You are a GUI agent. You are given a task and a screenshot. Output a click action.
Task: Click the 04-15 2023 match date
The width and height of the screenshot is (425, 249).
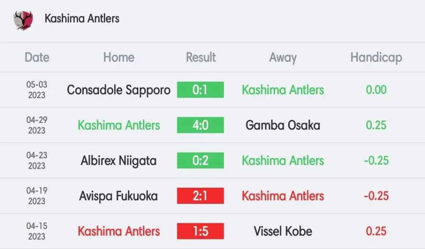click(x=37, y=231)
